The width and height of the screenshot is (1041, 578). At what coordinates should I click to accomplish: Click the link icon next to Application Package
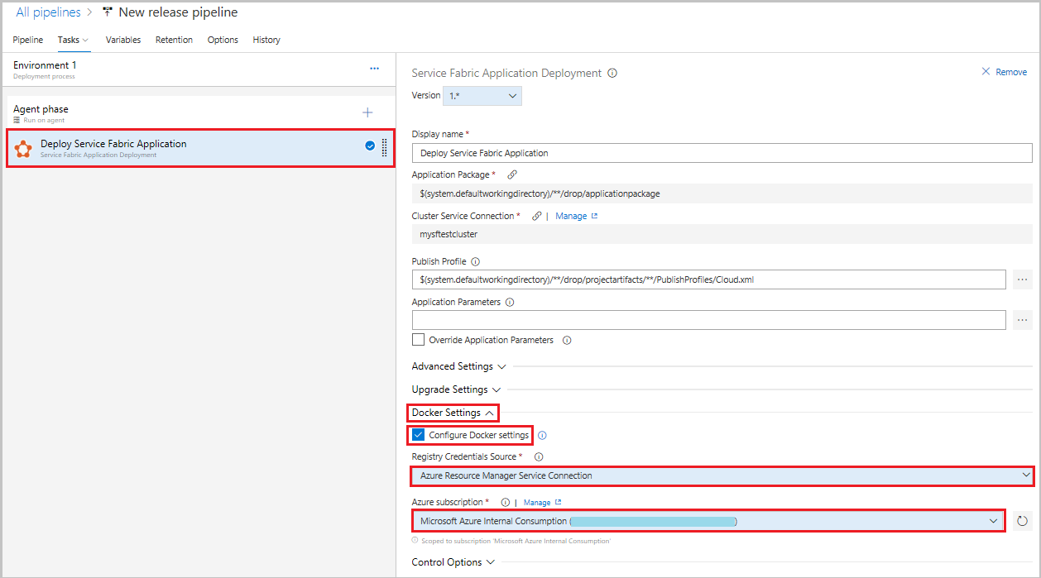click(512, 175)
